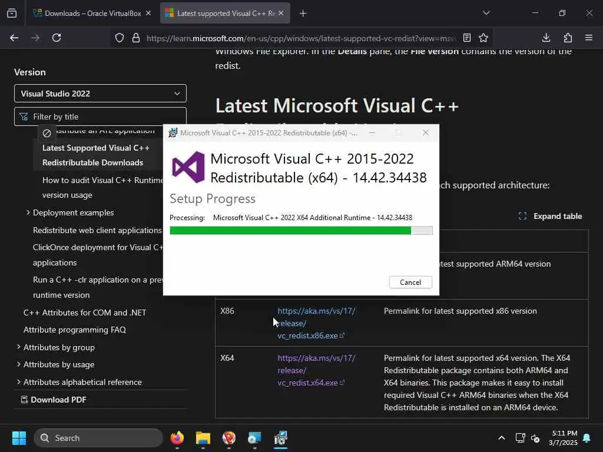
Task: Click the URL address bar
Action: point(301,38)
